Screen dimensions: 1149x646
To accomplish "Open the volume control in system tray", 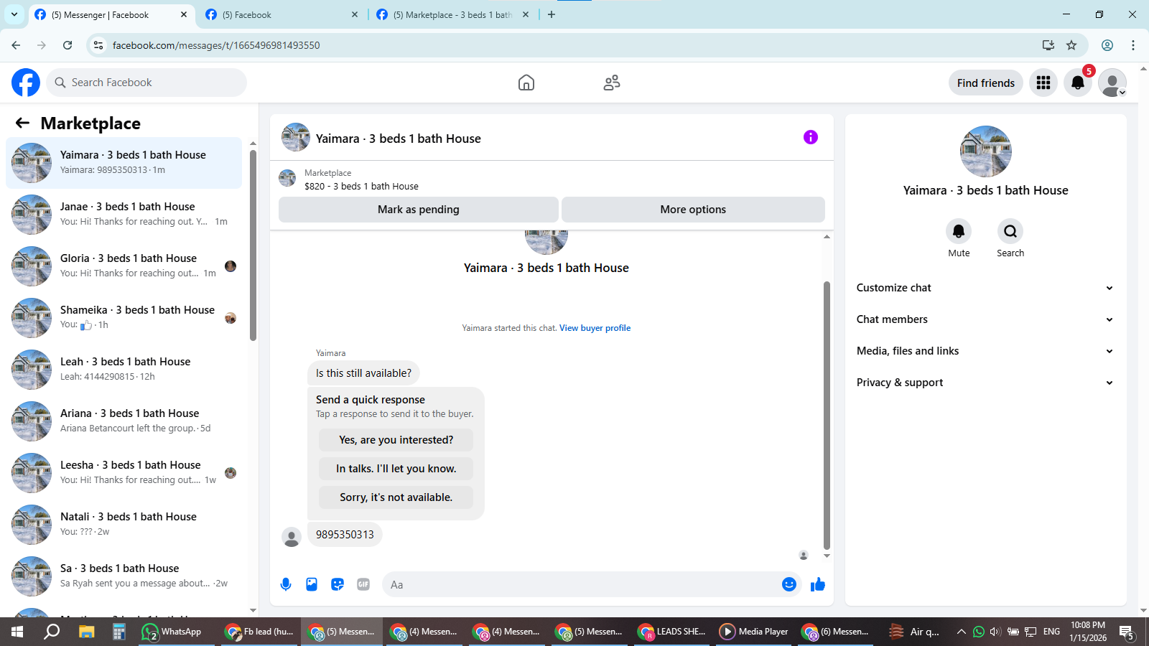I will (x=995, y=632).
